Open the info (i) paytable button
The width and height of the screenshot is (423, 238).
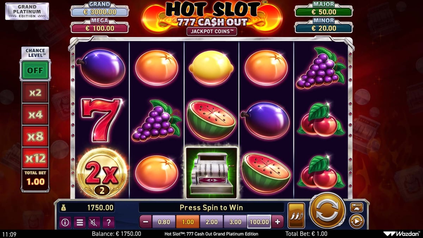click(66, 222)
